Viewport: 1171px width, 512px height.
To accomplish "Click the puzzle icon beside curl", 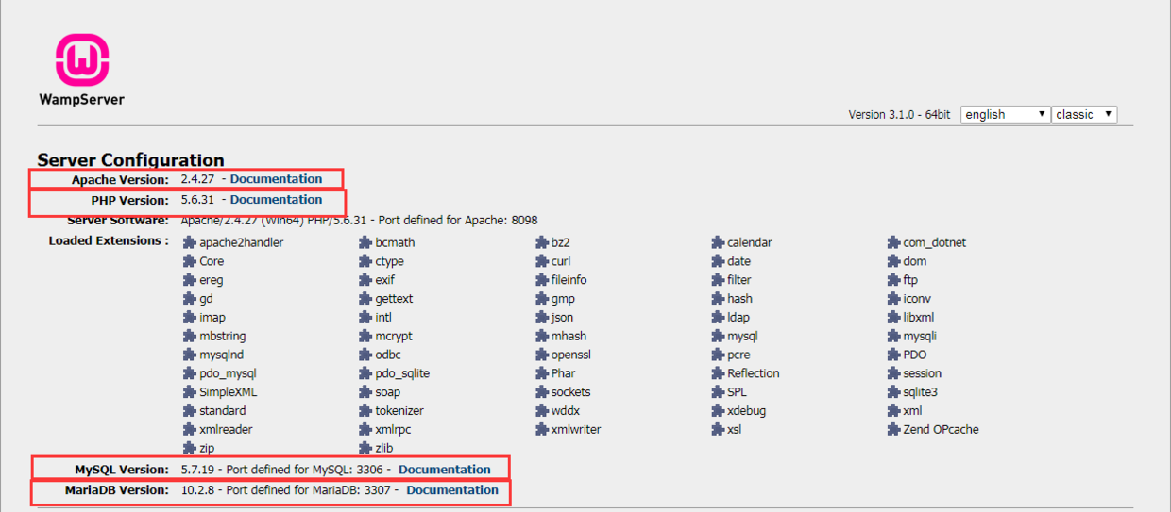I will [542, 261].
